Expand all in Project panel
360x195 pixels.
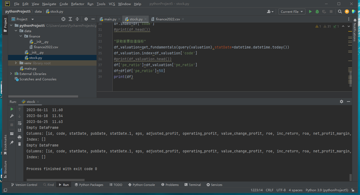pos(70,19)
